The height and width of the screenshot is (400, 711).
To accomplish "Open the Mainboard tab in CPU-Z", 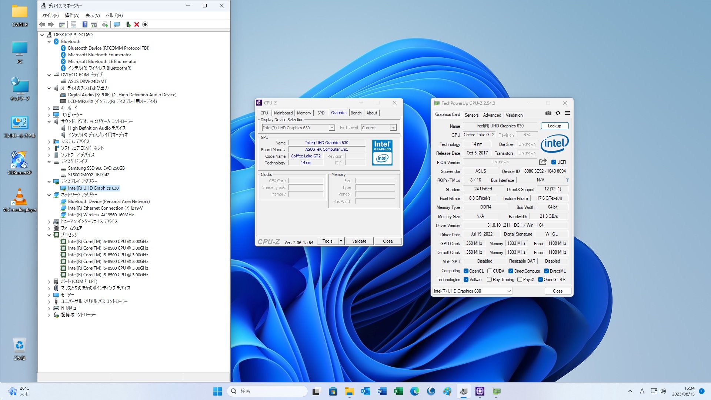I will click(283, 113).
